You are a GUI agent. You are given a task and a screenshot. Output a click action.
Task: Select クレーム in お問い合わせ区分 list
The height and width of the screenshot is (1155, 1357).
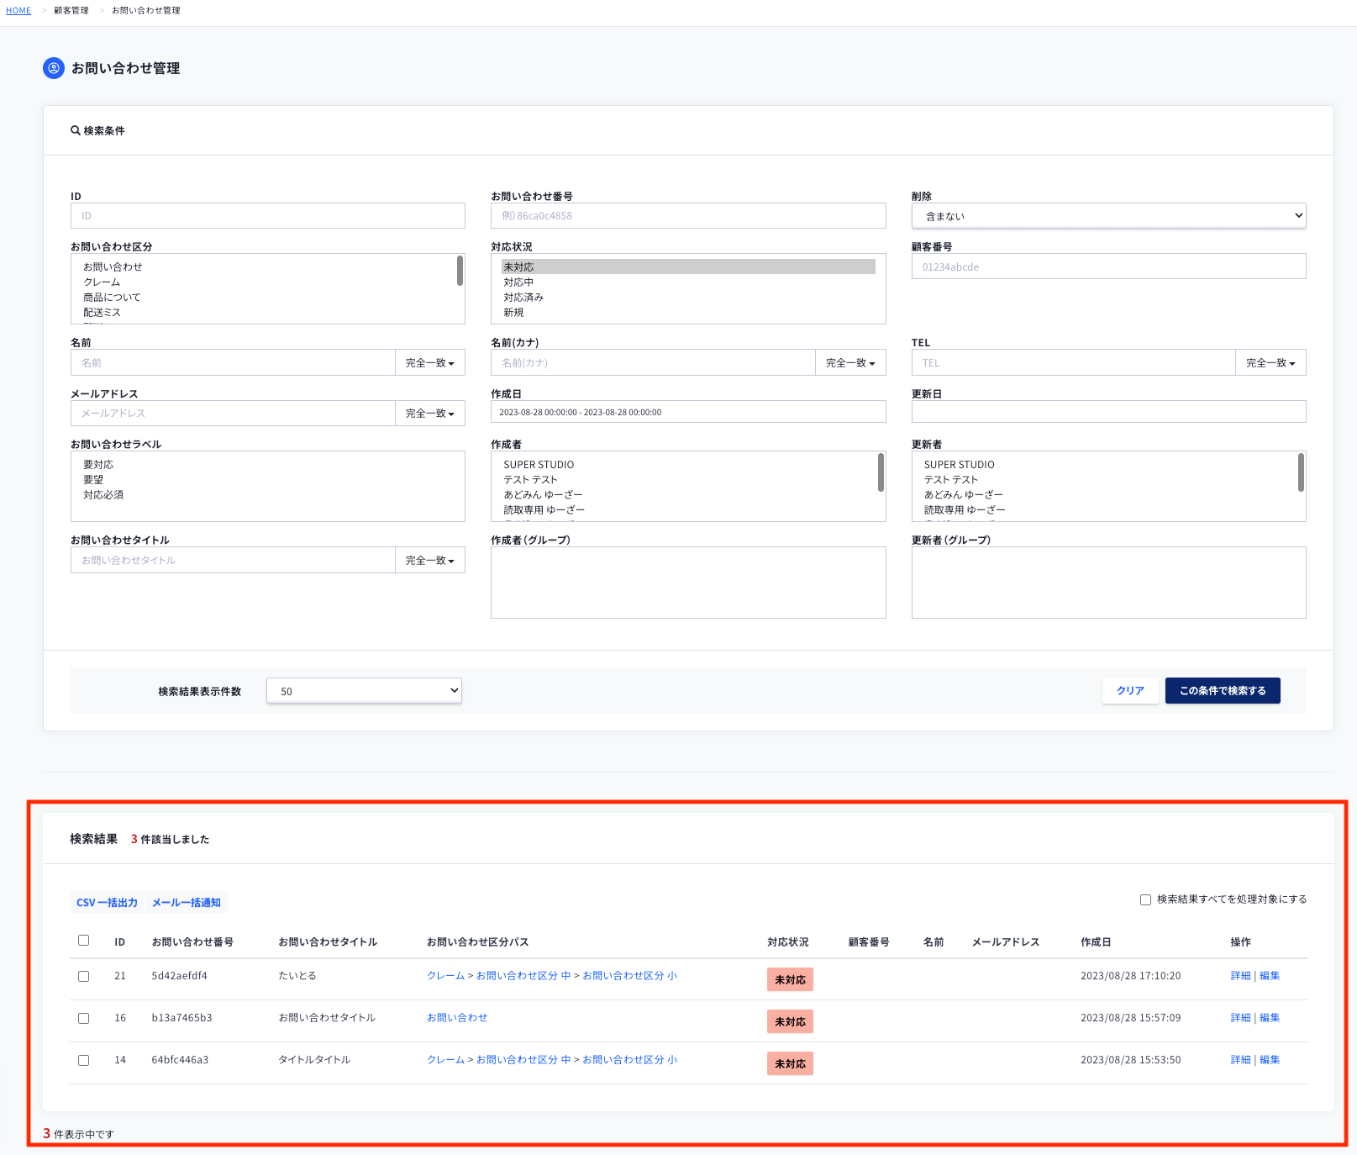pyautogui.click(x=102, y=282)
